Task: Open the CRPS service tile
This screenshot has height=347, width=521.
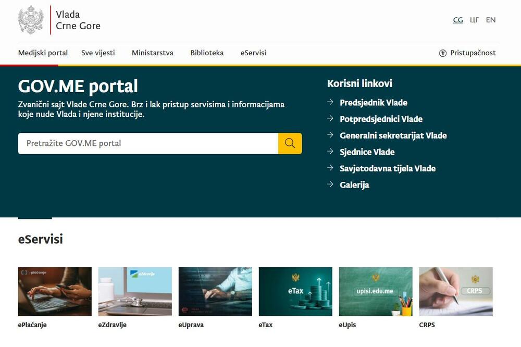Action: (x=455, y=291)
